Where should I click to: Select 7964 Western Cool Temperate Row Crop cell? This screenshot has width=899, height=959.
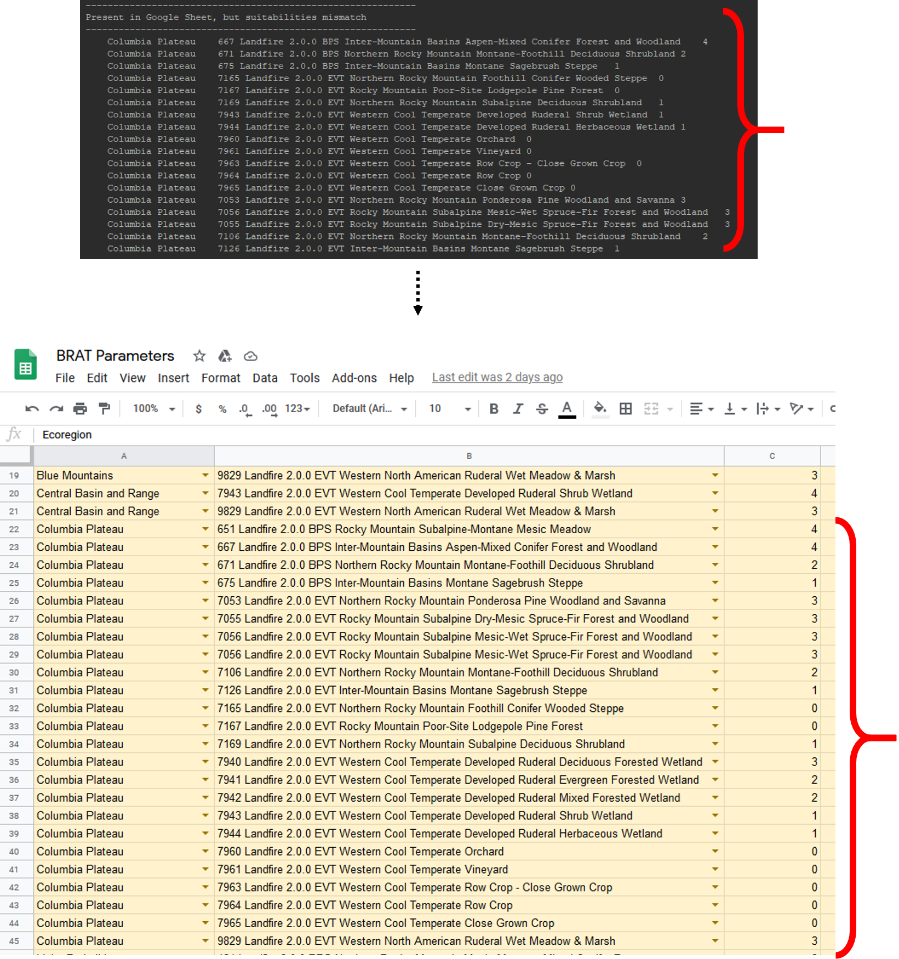click(x=469, y=905)
